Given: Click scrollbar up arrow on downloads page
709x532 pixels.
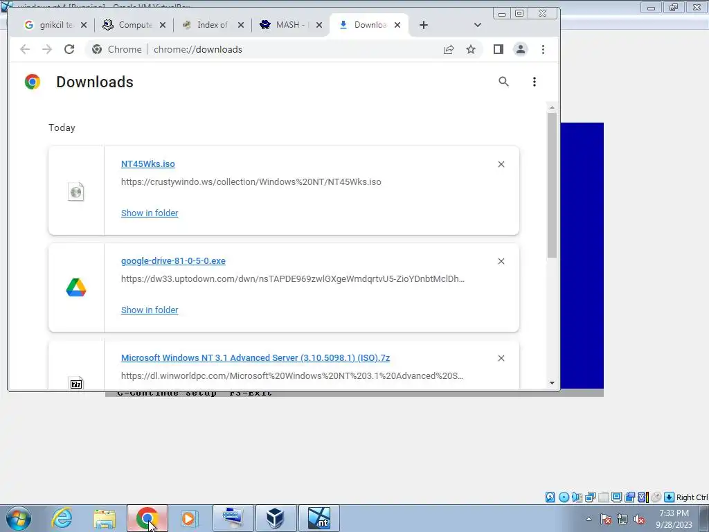Looking at the screenshot, I should click(x=552, y=107).
